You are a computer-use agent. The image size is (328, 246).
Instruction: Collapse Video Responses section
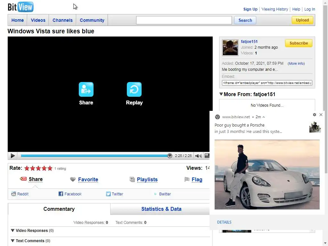12,230
